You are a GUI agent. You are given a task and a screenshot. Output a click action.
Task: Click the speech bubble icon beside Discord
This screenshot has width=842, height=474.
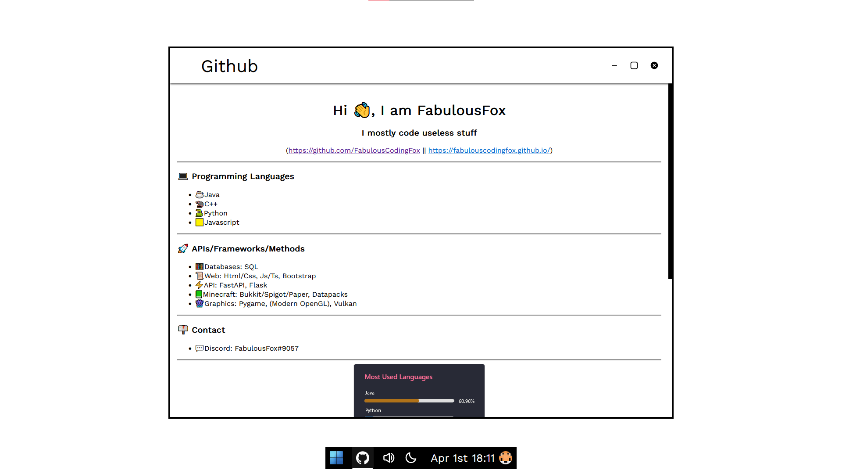coord(199,348)
